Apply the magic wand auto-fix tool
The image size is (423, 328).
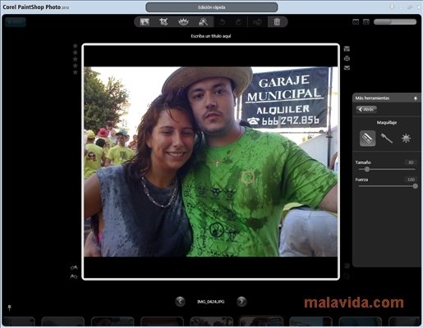[203, 21]
